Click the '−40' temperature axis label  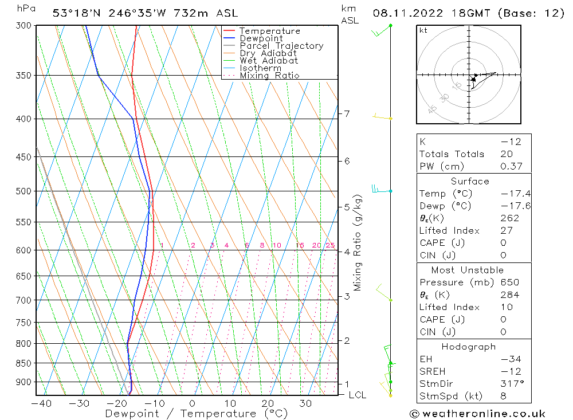[x=41, y=403]
